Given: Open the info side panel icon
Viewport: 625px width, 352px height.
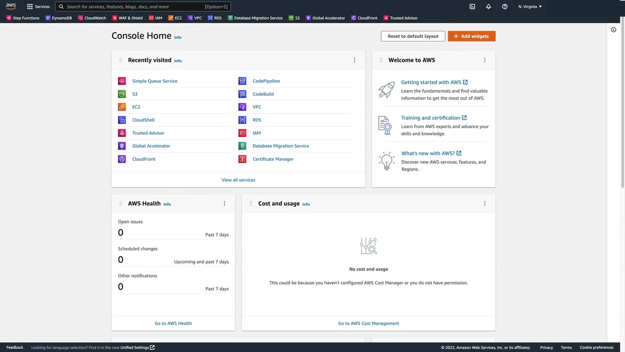Looking at the screenshot, I should click(x=614, y=30).
